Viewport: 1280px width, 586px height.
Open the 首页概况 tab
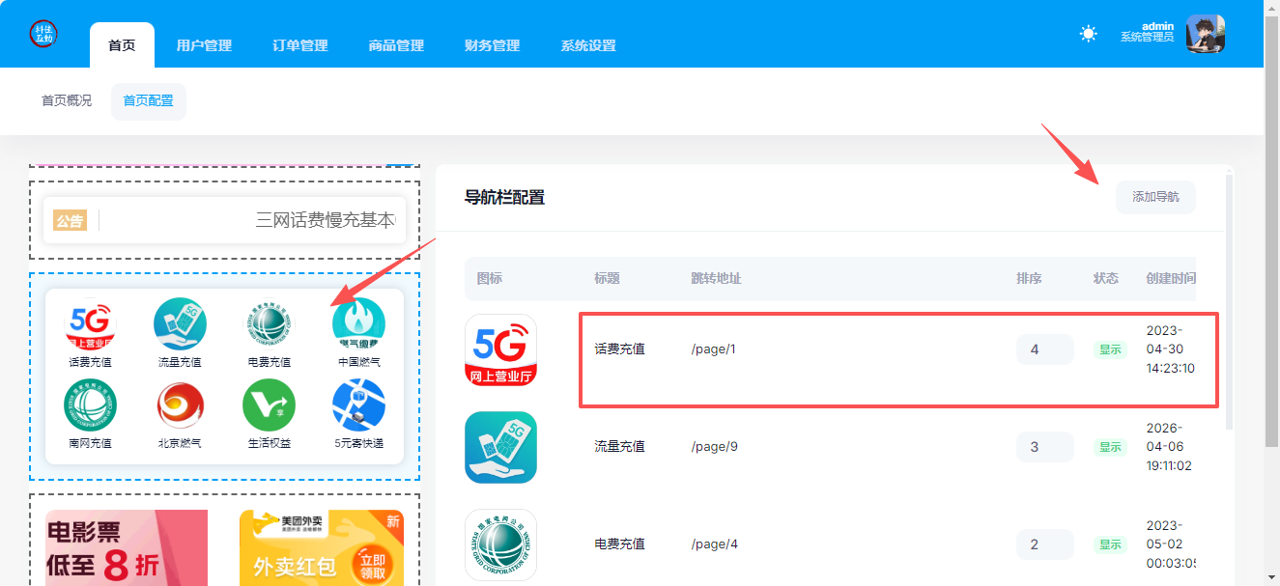tap(66, 100)
